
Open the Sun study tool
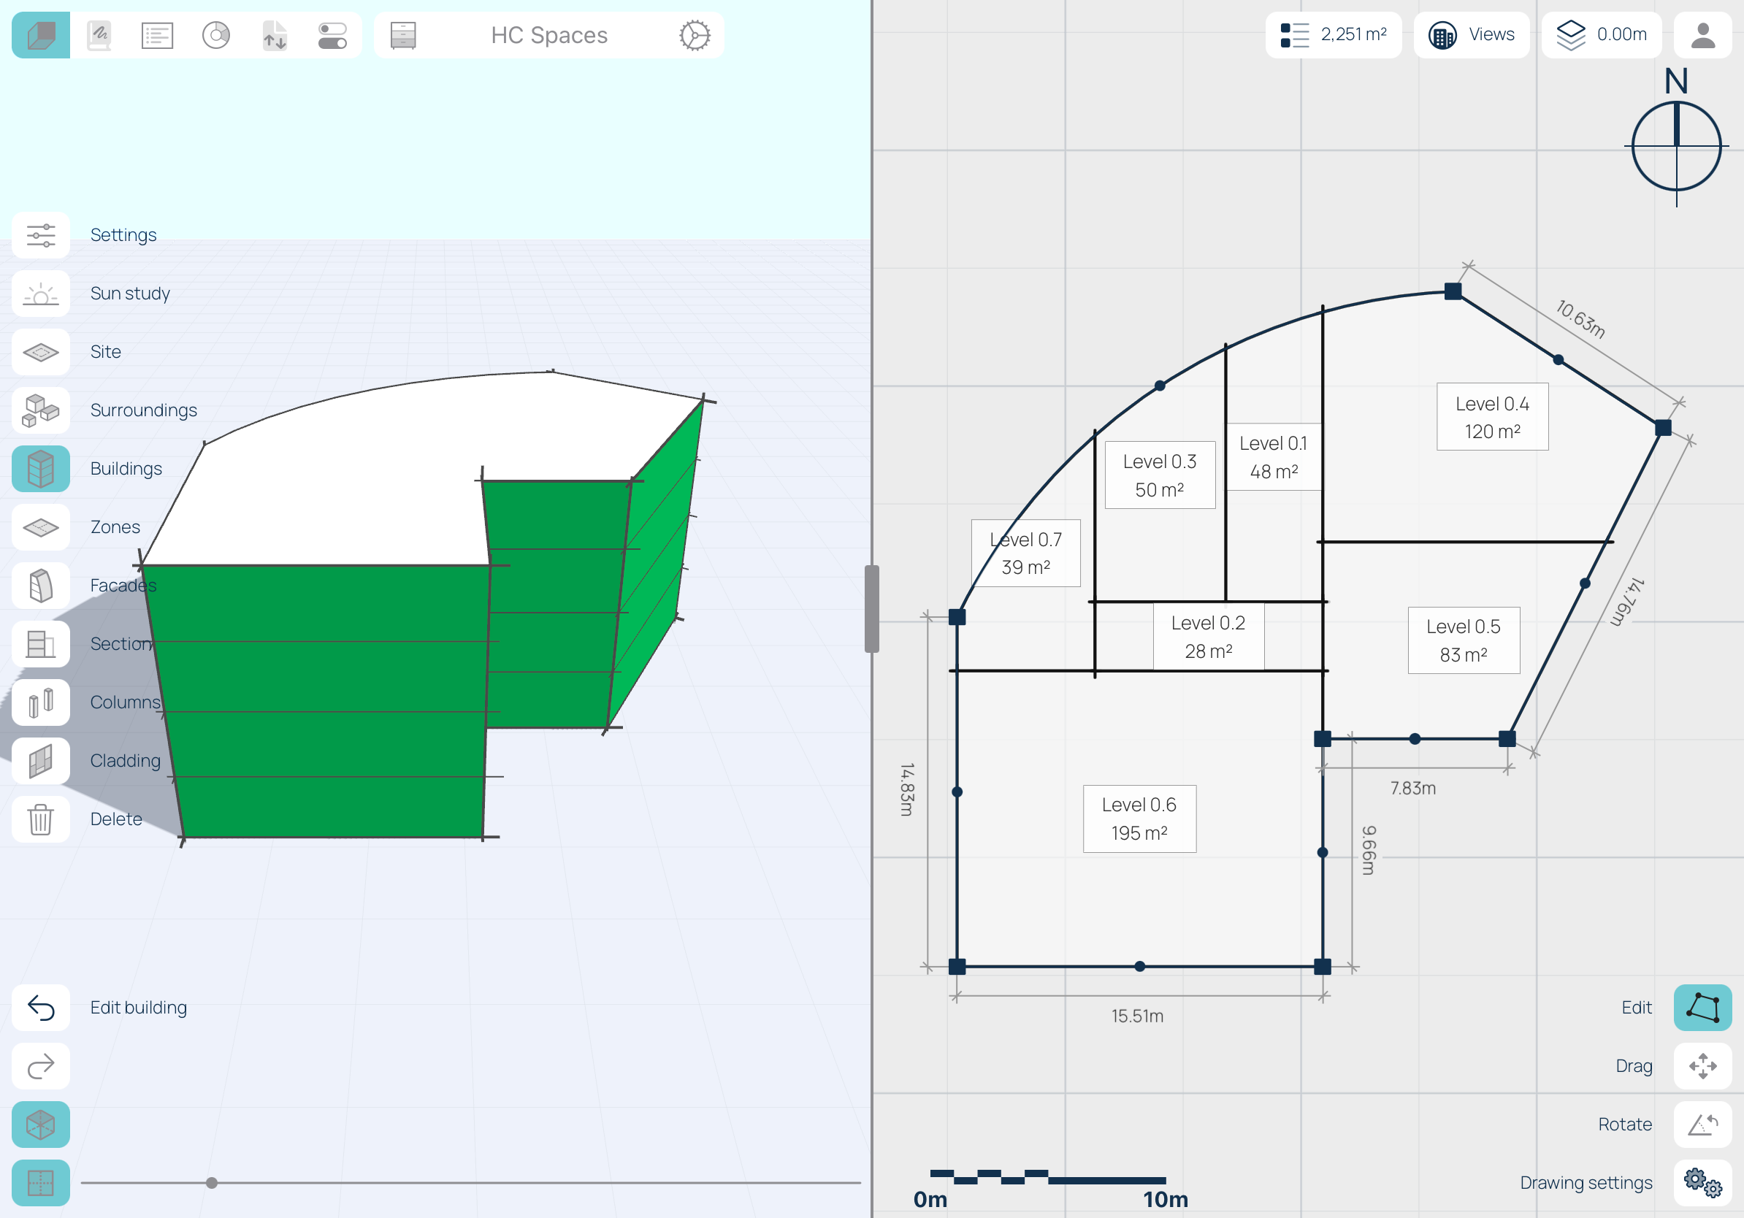point(41,294)
